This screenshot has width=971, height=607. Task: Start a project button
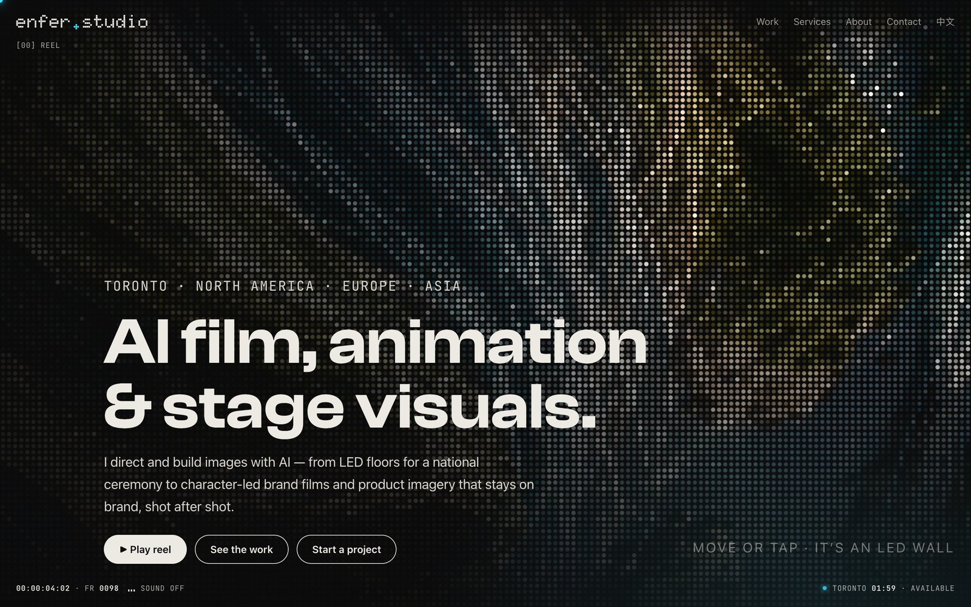(347, 549)
